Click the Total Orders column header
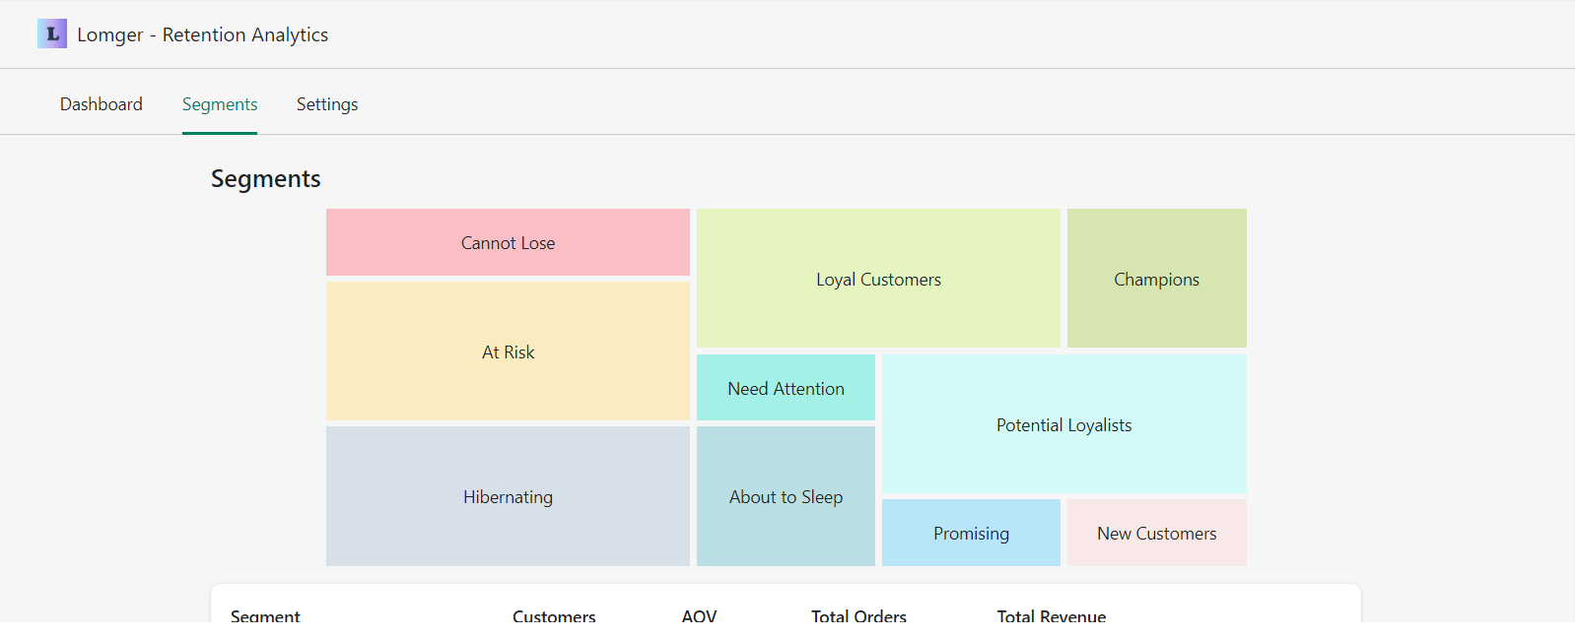 pyautogui.click(x=858, y=616)
